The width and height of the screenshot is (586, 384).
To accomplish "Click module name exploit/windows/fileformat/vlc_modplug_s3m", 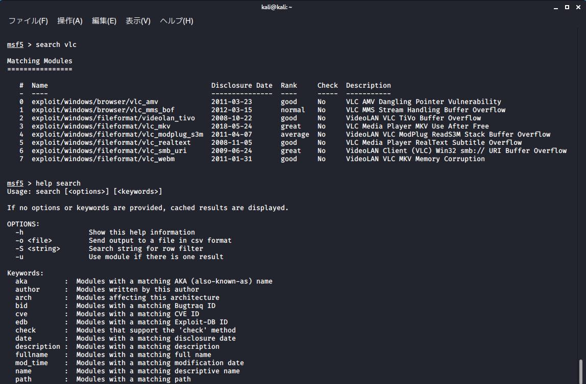I will [x=117, y=135].
